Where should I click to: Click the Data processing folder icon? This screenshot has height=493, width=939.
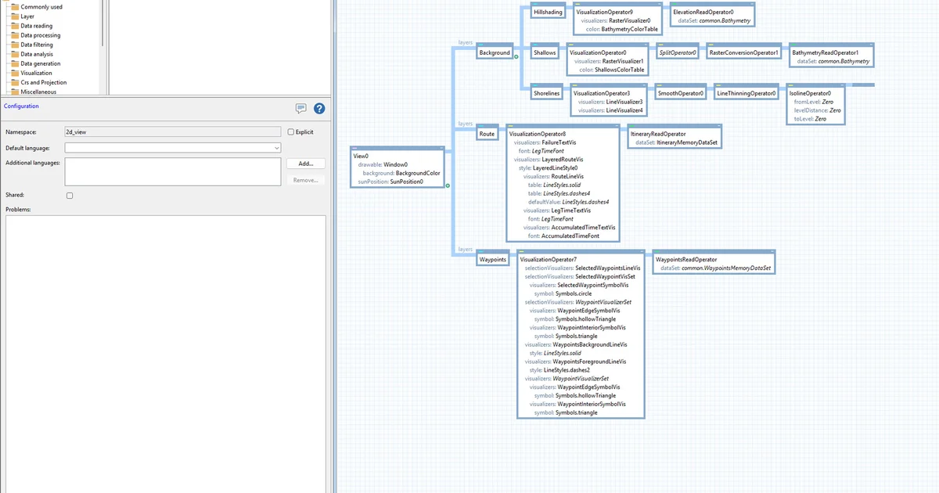tap(14, 35)
